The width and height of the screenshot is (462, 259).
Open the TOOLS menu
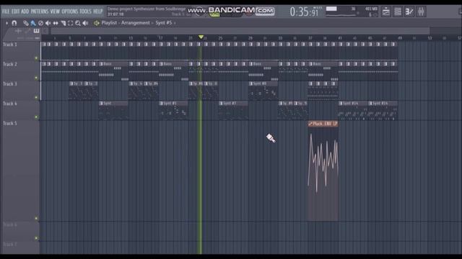pyautogui.click(x=85, y=12)
